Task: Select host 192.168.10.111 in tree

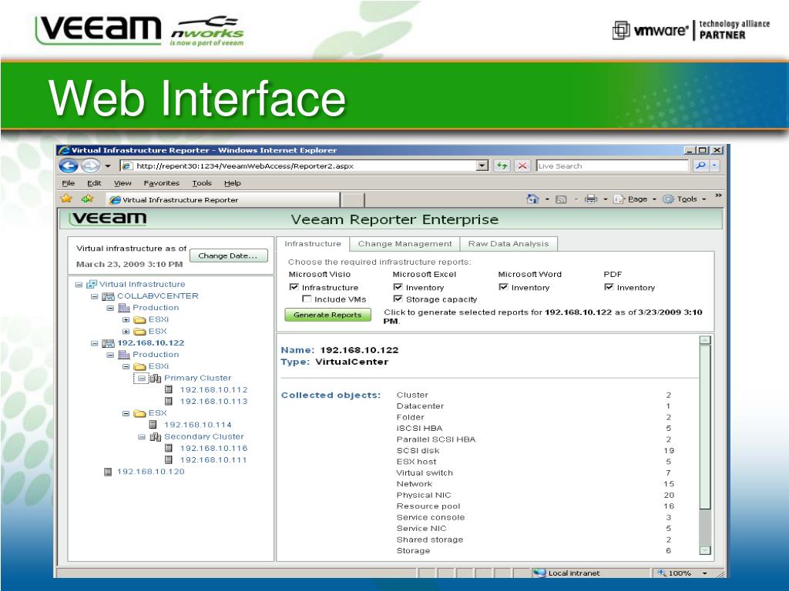Action: tap(214, 460)
